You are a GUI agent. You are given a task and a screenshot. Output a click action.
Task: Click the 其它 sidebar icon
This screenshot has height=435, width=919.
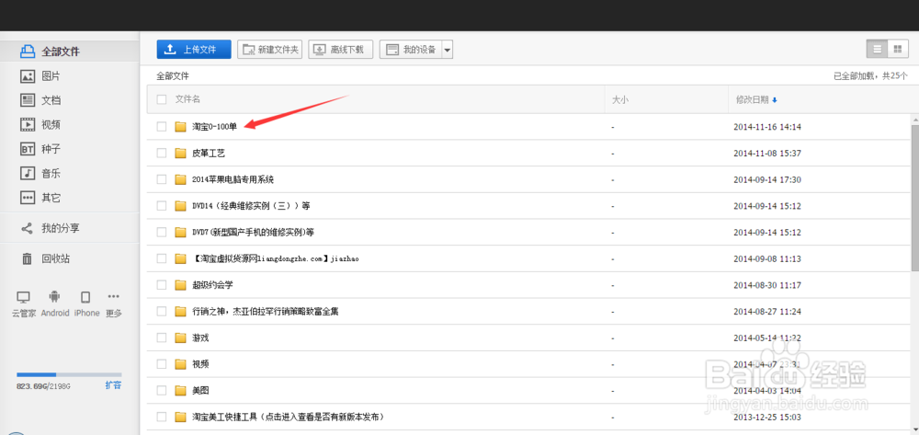point(28,198)
